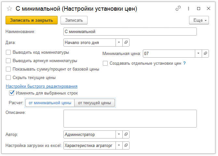Screen dimensions: 218x156
Task: Open the Автор field value form icon
Action: (126, 134)
